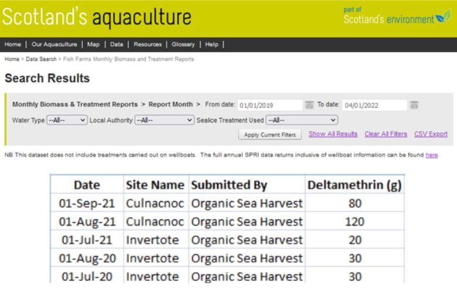Open the Help menu item
The image size is (457, 302).
(211, 45)
